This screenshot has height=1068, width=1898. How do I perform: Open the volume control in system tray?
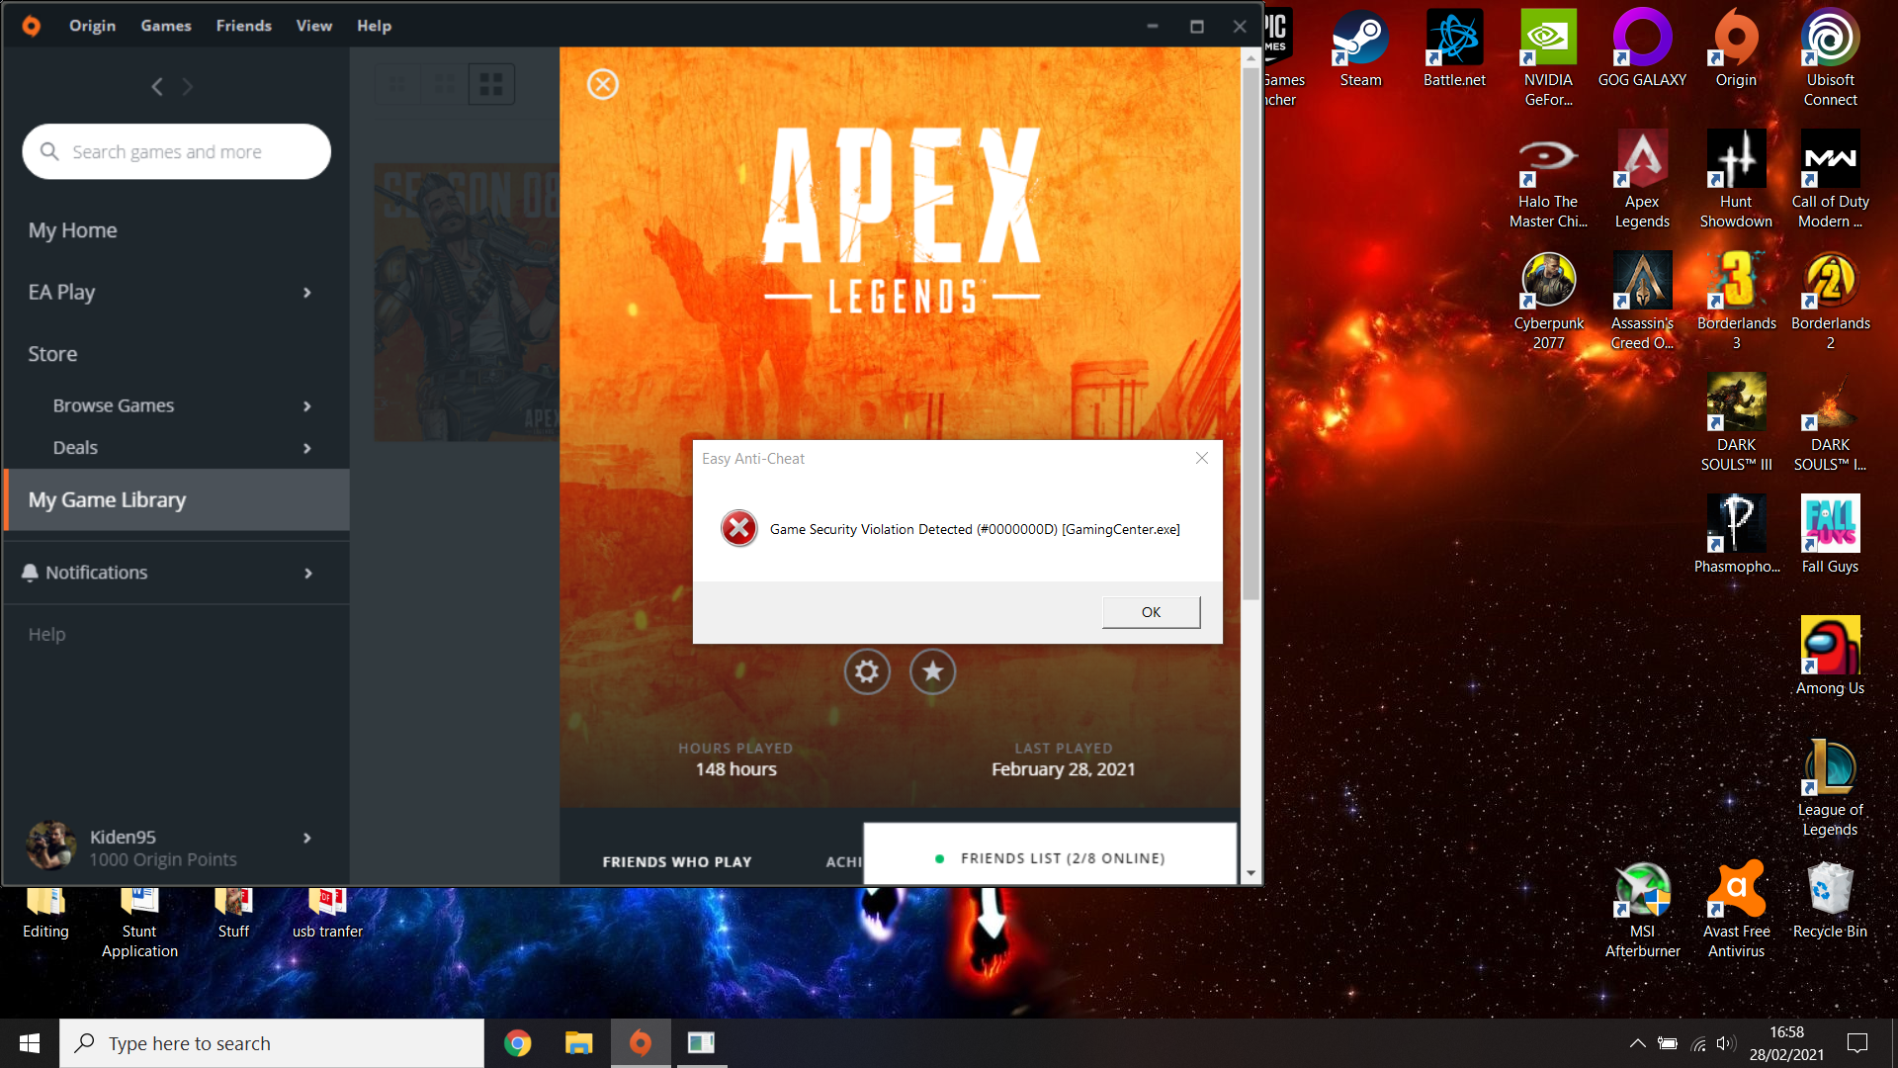coord(1726,1043)
